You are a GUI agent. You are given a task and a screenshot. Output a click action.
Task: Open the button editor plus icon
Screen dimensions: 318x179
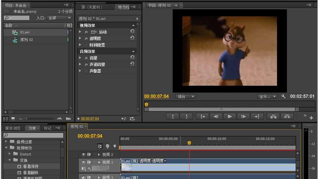311,118
